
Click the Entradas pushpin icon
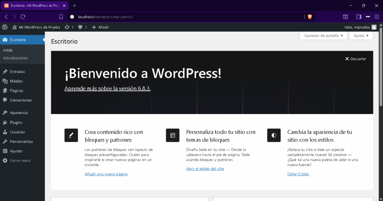tap(5, 72)
